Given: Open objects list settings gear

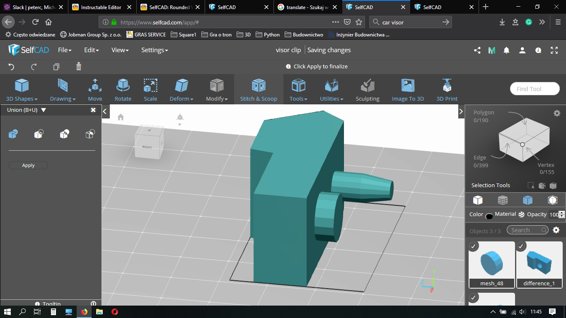Looking at the screenshot, I should [556, 230].
